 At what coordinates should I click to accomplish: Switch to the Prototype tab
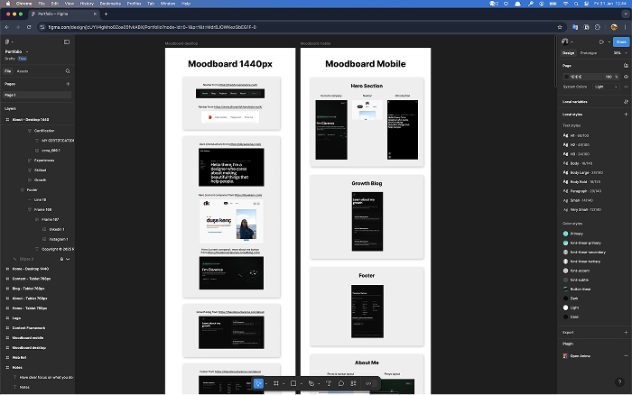point(588,53)
